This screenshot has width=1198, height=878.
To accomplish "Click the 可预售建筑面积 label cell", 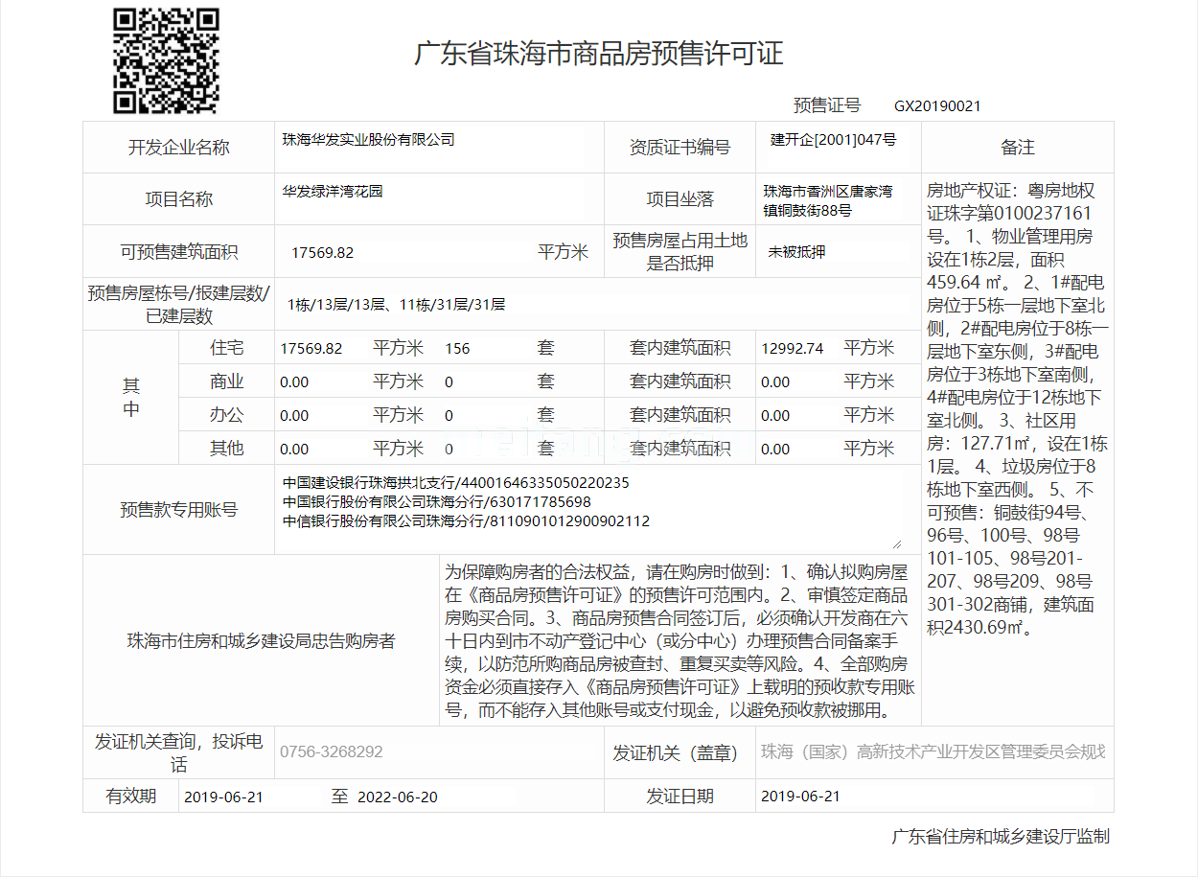I will pyautogui.click(x=179, y=252).
